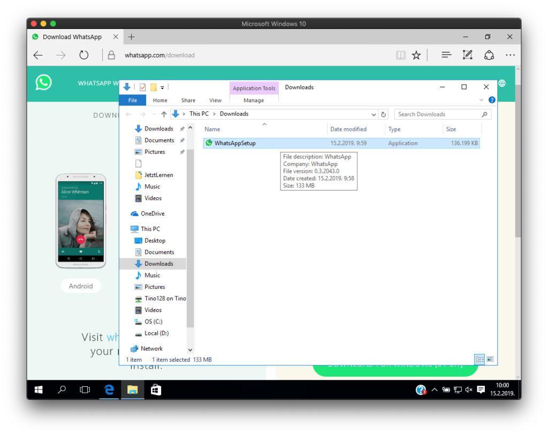
Task: Refresh the Downloads folder view
Action: tap(383, 114)
